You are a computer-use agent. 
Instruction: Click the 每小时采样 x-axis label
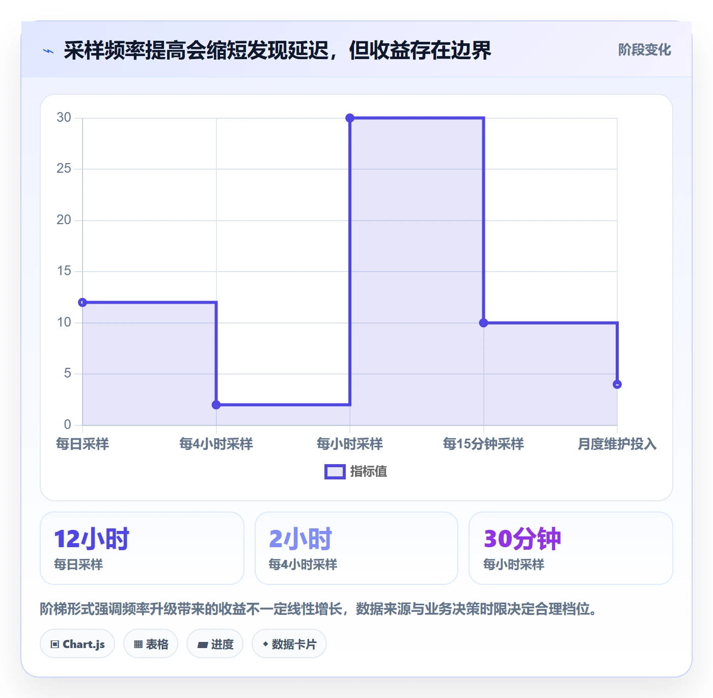350,444
